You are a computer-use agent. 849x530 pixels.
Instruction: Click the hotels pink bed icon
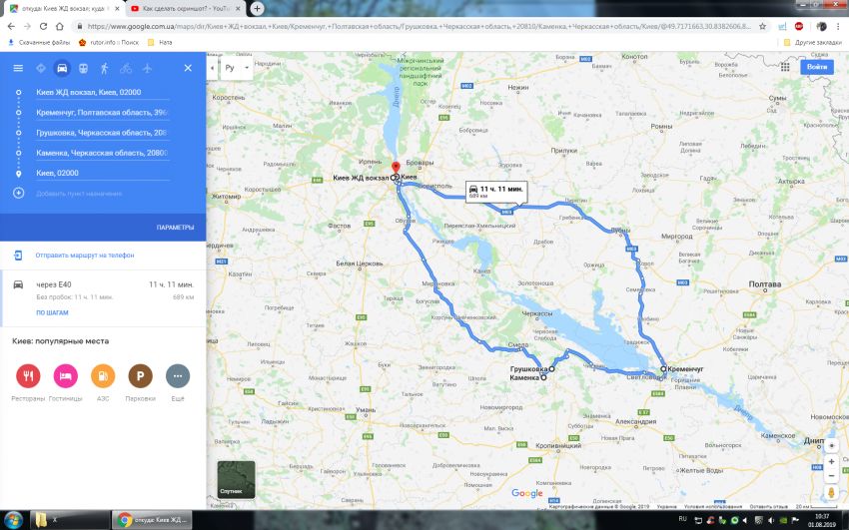click(x=66, y=376)
